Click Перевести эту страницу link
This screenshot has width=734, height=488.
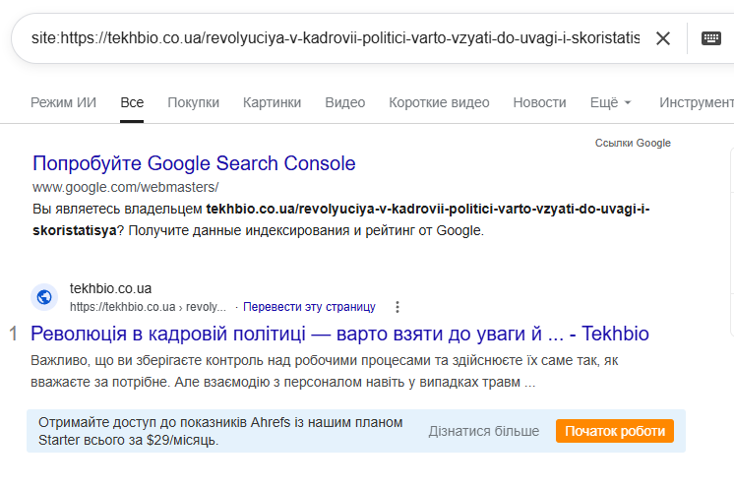(309, 307)
